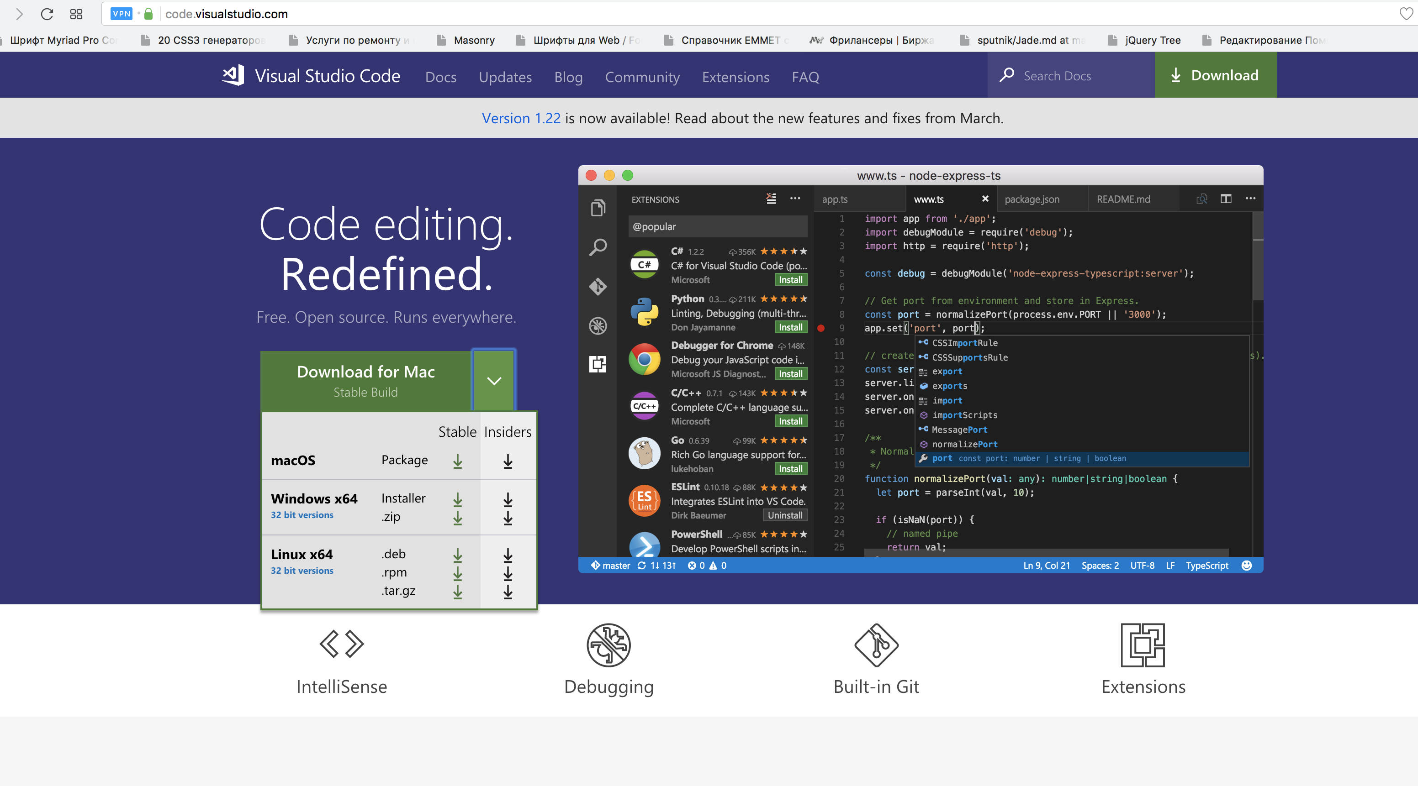Open the 20 CSS3 генераторов bookmark
The height and width of the screenshot is (786, 1418).
[x=203, y=40]
